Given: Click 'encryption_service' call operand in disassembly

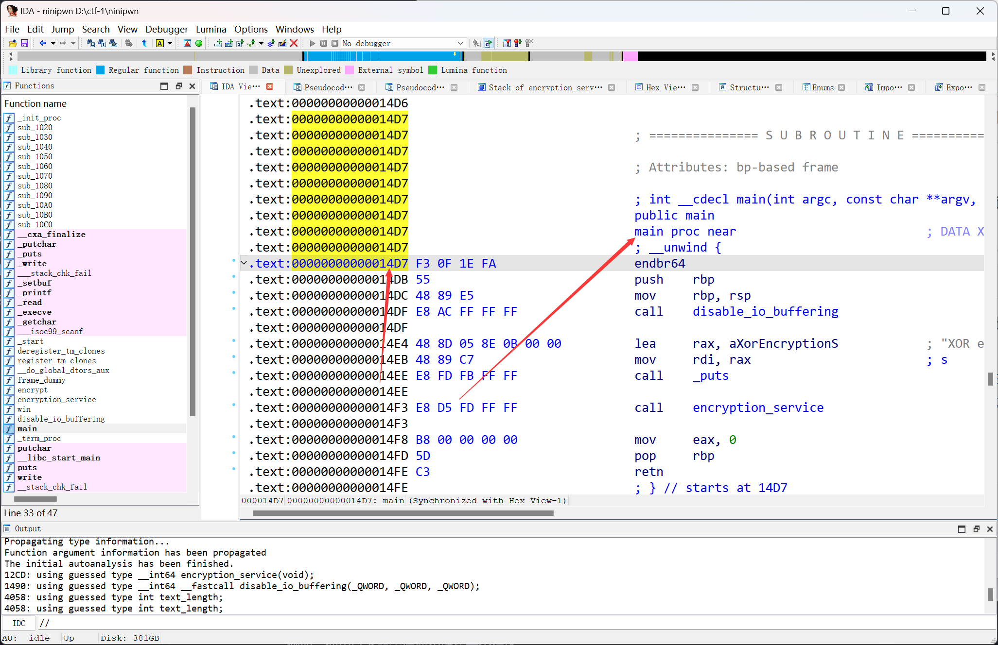Looking at the screenshot, I should [x=758, y=407].
